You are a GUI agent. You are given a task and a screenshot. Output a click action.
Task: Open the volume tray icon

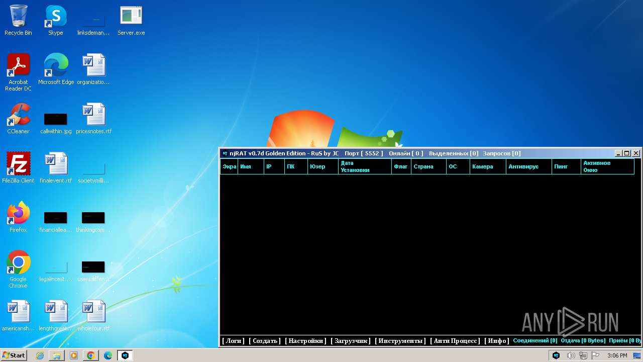coord(571,355)
